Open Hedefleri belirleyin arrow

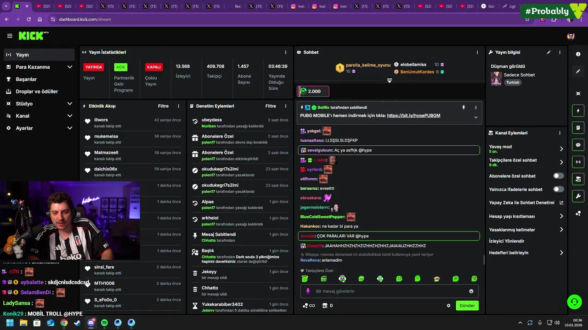pos(561,253)
